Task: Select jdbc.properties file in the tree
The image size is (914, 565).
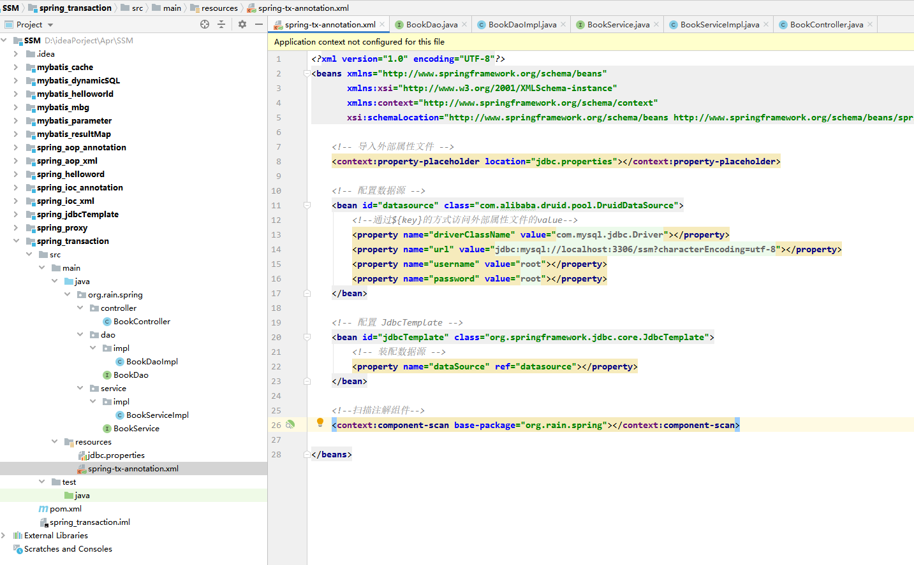Action: [x=116, y=455]
